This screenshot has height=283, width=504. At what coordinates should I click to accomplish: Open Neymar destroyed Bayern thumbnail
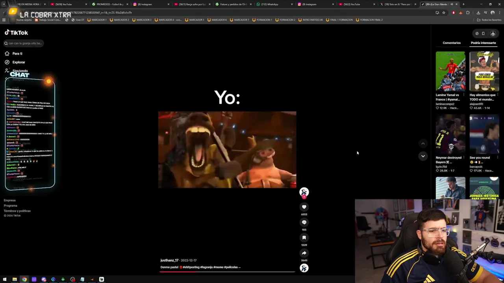click(450, 134)
